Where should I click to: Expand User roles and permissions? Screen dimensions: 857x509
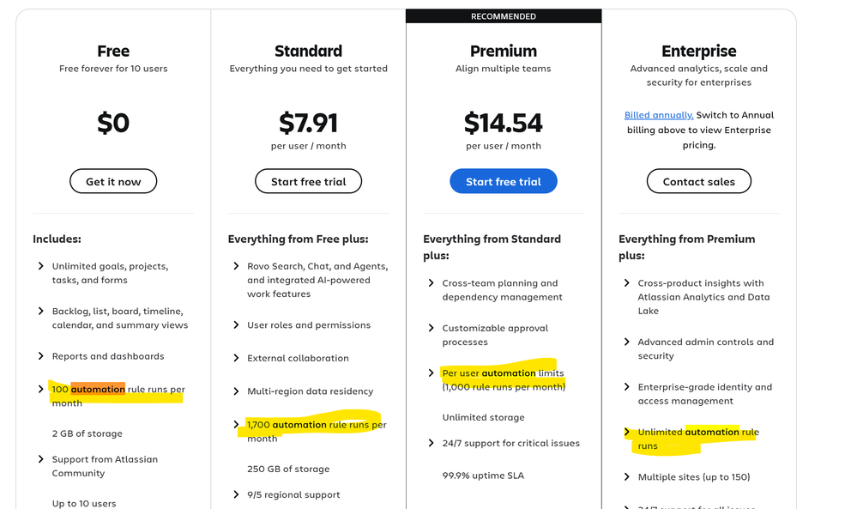click(x=237, y=324)
